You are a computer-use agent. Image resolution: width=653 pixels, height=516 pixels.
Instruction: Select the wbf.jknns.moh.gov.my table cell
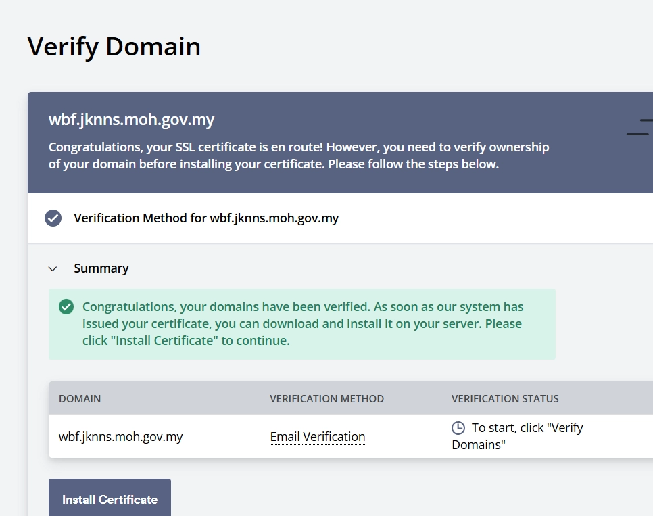click(121, 437)
